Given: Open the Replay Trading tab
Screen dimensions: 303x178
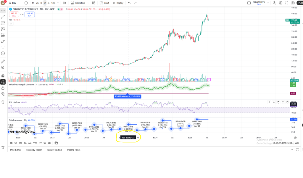Looking at the screenshot, I should point(54,150).
